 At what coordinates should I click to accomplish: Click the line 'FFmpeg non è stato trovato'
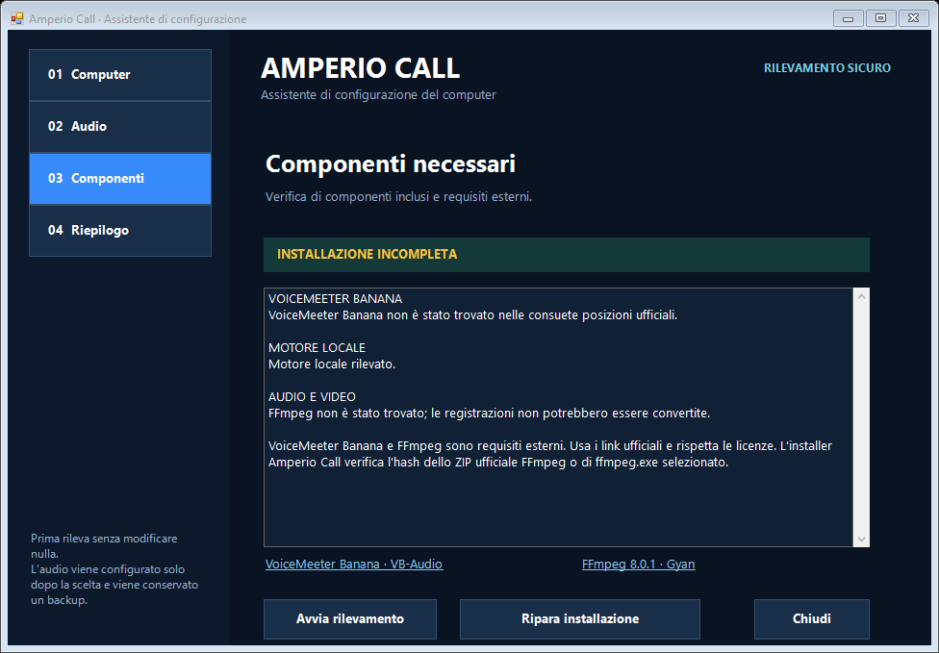pyautogui.click(x=489, y=413)
